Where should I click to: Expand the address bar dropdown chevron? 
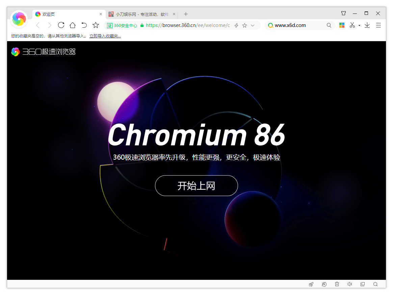253,25
